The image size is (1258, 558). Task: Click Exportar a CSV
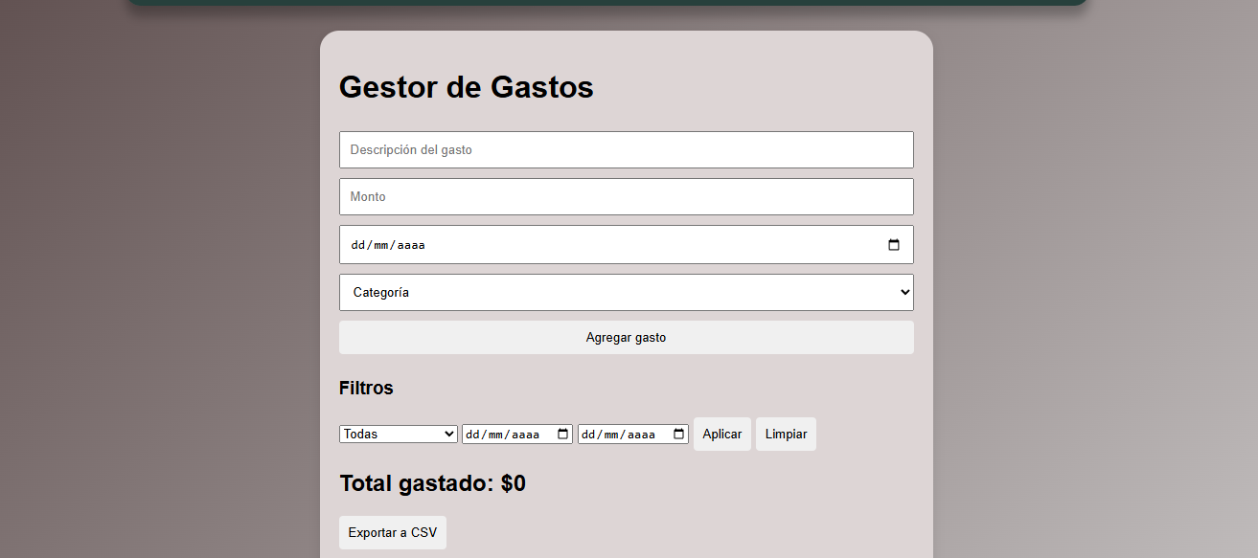[x=392, y=532]
